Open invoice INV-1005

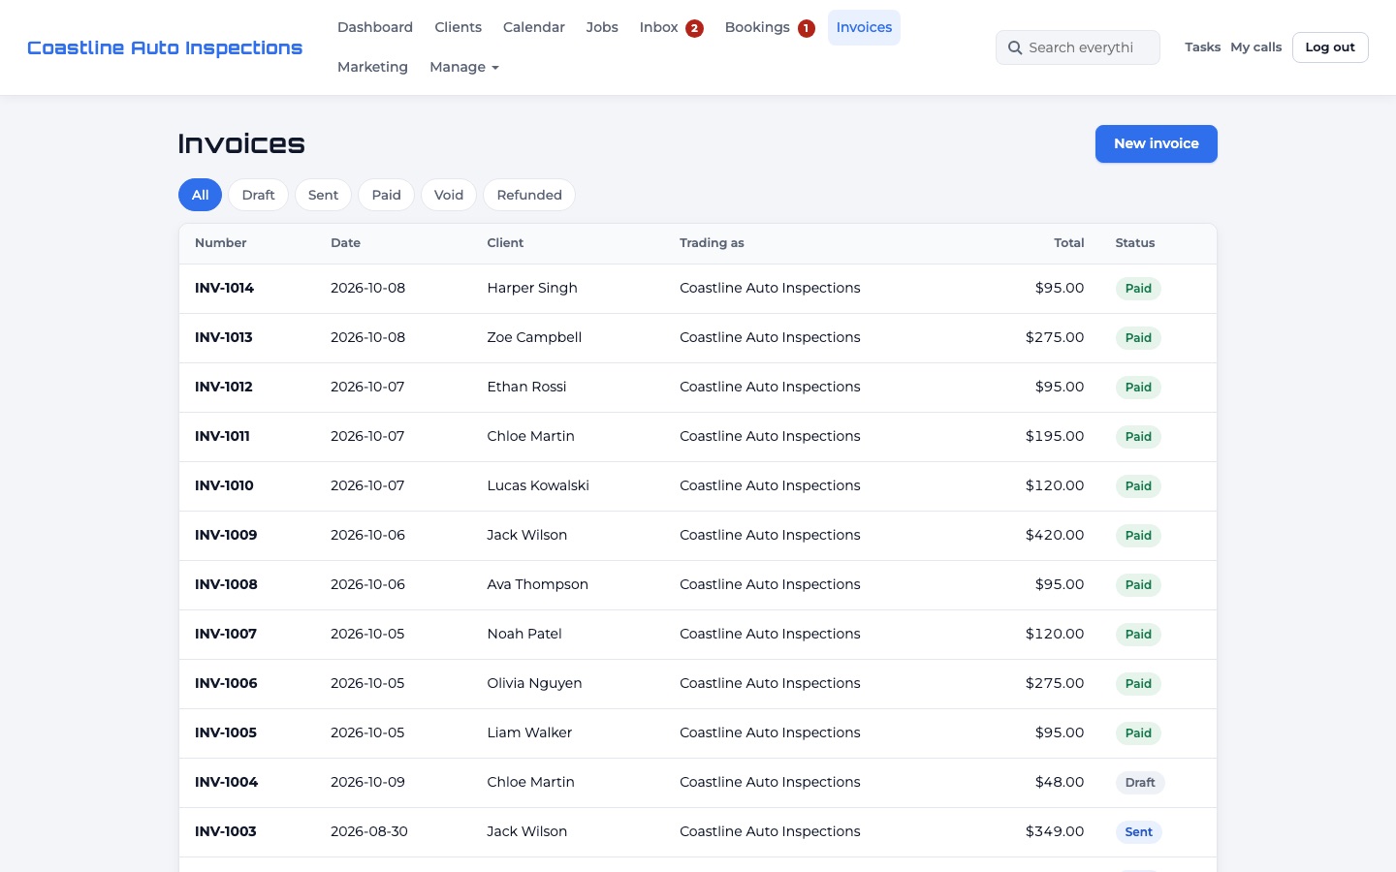coord(226,732)
